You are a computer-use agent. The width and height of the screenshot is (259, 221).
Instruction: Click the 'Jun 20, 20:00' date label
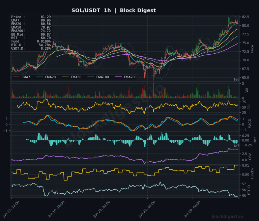pyautogui.click(x=102, y=209)
